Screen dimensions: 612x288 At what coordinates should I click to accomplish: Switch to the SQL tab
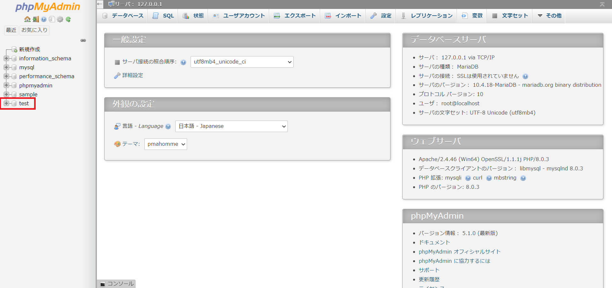click(163, 16)
